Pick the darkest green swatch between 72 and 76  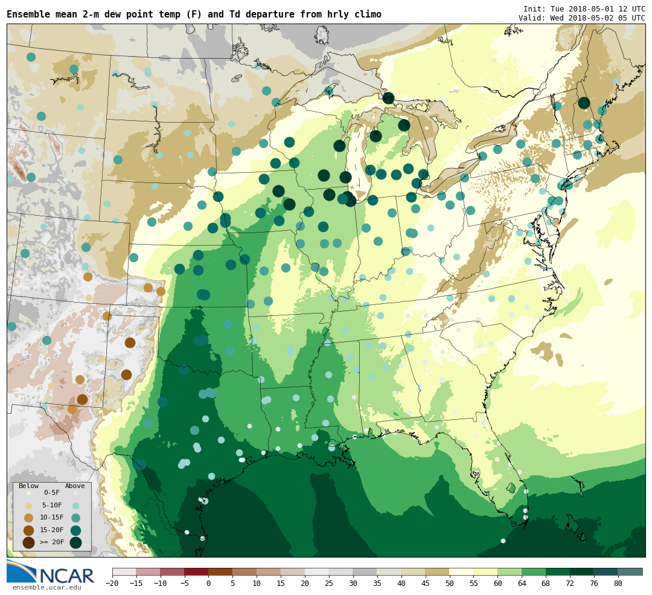pos(582,571)
